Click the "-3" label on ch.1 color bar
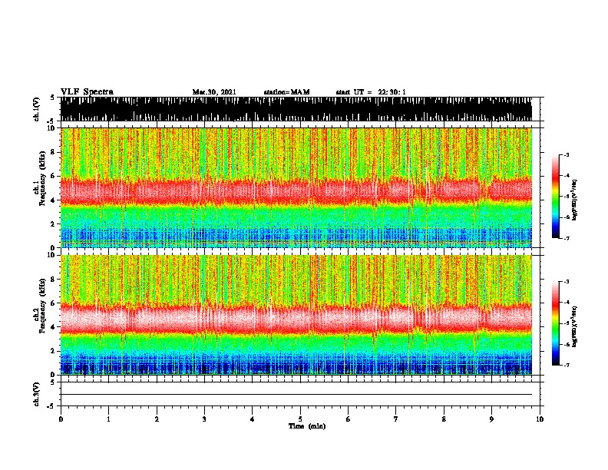Image resolution: width=608 pixels, height=470 pixels. 567,154
